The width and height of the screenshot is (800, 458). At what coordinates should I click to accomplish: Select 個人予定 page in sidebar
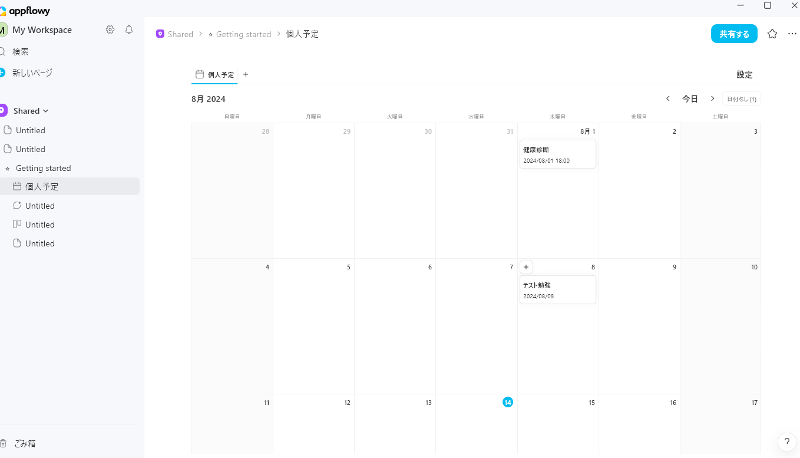coord(70,186)
